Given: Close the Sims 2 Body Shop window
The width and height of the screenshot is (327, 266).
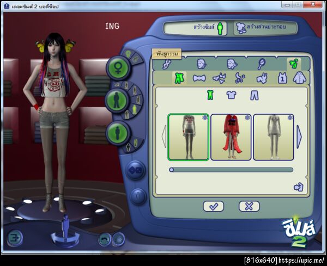Looking at the screenshot, I should coord(313,4).
